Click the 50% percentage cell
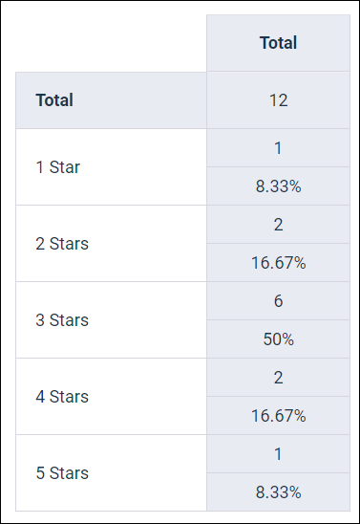 278,339
